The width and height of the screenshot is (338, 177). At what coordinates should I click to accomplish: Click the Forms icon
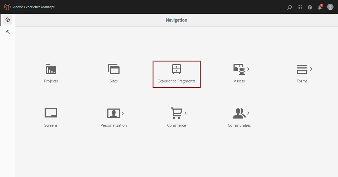tap(302, 69)
